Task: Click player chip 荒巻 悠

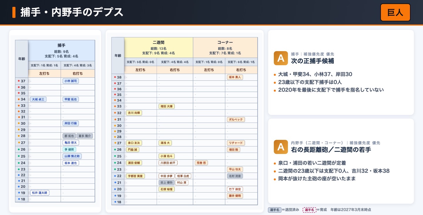Action: 201,163
